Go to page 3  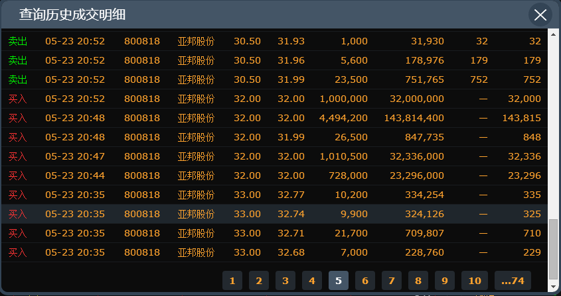pos(285,281)
